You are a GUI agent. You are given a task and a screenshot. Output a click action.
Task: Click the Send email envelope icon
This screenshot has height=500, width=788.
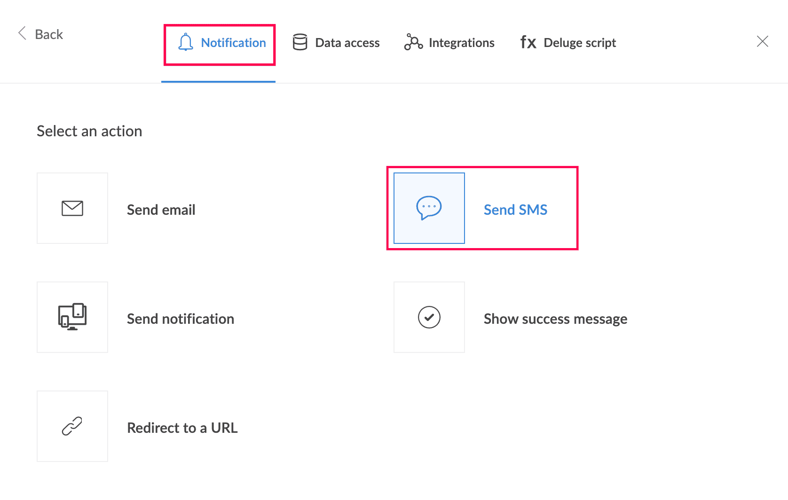coord(72,208)
